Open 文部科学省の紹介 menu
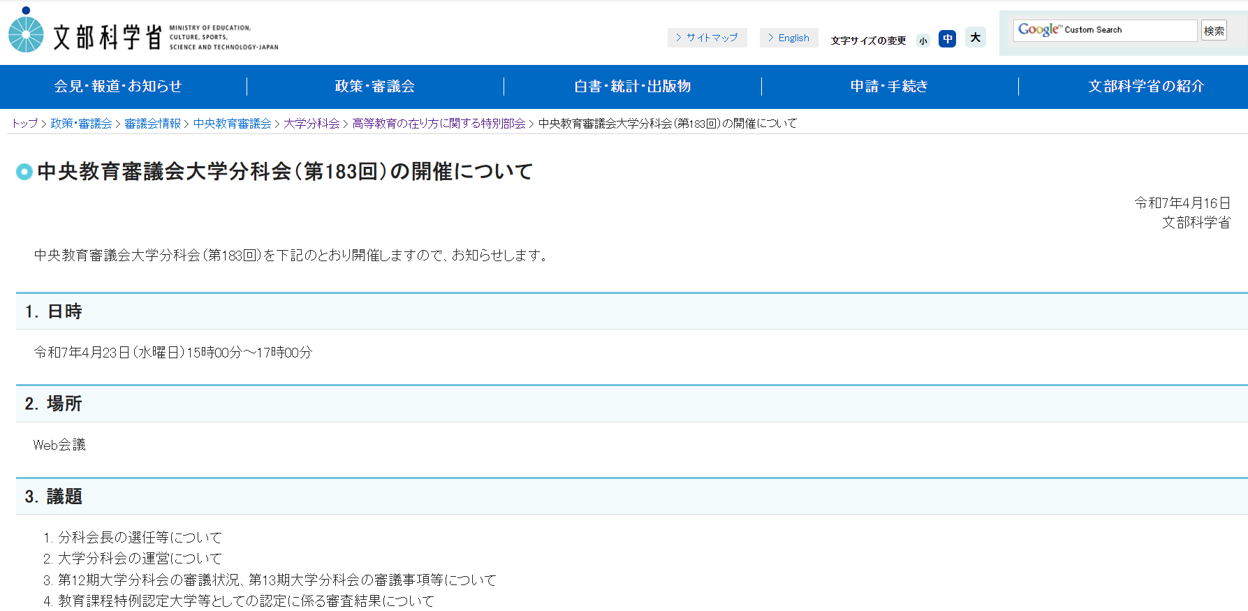This screenshot has width=1248, height=611. (x=1146, y=87)
